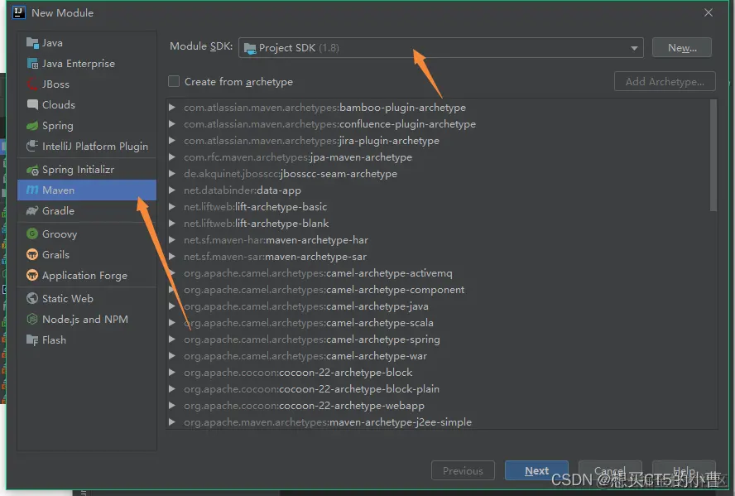
Task: Select Groovy module type
Action: pos(87,234)
